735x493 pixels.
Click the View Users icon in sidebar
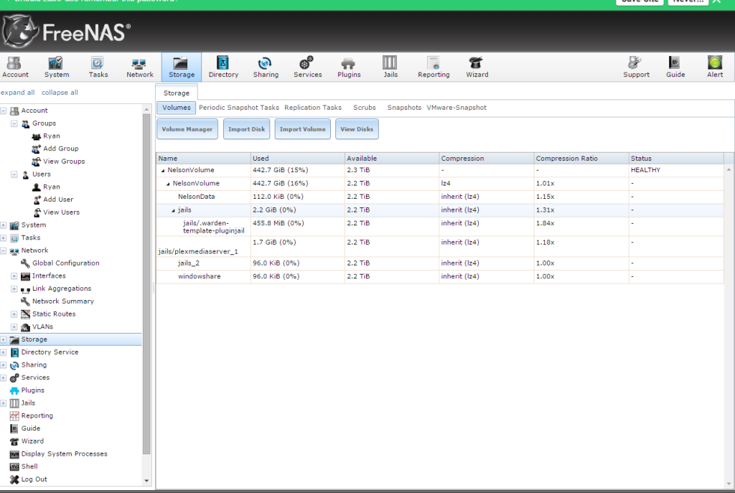pos(37,212)
